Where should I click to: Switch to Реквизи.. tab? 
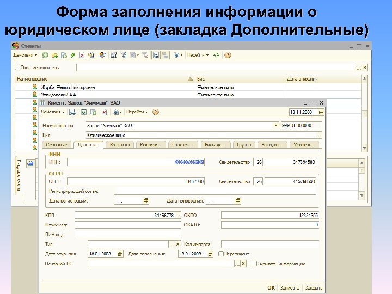pos(151,145)
